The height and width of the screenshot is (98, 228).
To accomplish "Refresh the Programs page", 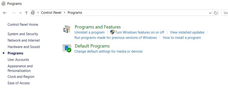I will coord(216,13).
